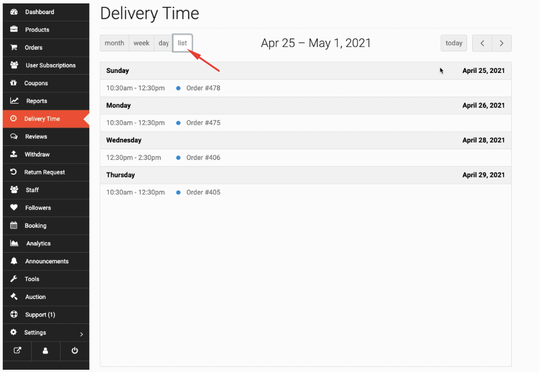Click the 12:30pm - 2:30pm time slot
The image size is (539, 372).
point(134,158)
